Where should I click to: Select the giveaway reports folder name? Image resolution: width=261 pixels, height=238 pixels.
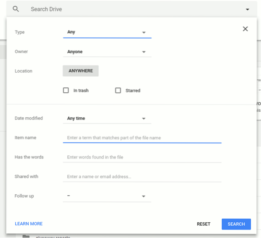[x=52, y=237]
